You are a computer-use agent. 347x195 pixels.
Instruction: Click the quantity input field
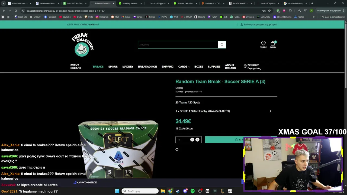183,140
